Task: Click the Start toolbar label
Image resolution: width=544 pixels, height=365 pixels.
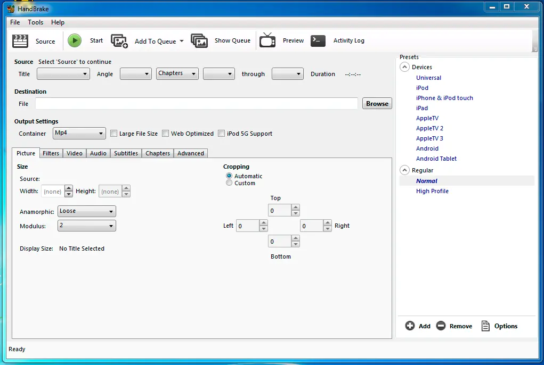Action: click(96, 40)
